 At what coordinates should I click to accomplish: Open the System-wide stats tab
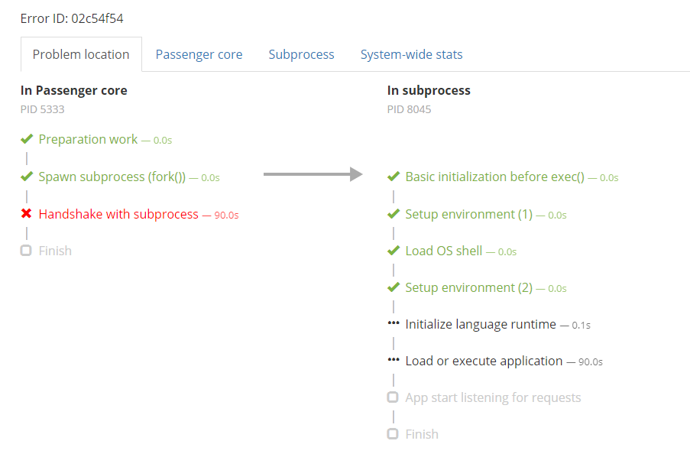point(411,54)
